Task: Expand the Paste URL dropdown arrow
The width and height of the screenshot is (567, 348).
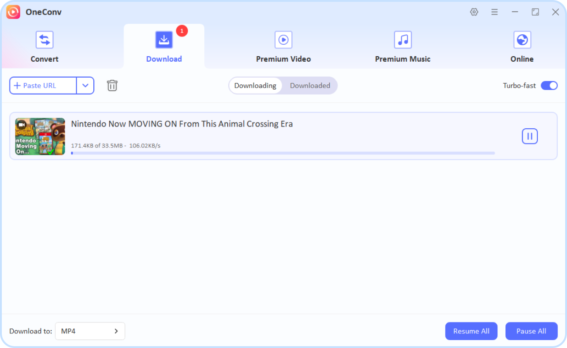Action: [86, 85]
